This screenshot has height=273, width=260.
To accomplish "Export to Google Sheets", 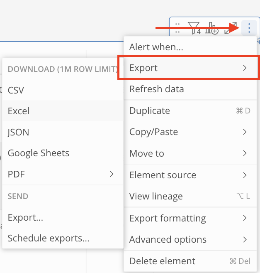I will (x=63, y=153).
